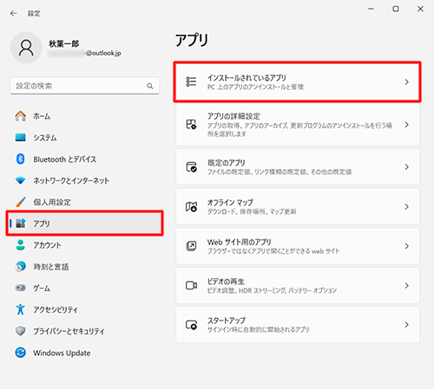434x389 pixels.
Task: Maximize the settings window
Action: pos(396,9)
